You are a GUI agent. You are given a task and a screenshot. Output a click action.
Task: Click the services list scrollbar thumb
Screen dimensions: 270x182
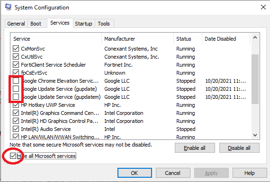(x=255, y=79)
